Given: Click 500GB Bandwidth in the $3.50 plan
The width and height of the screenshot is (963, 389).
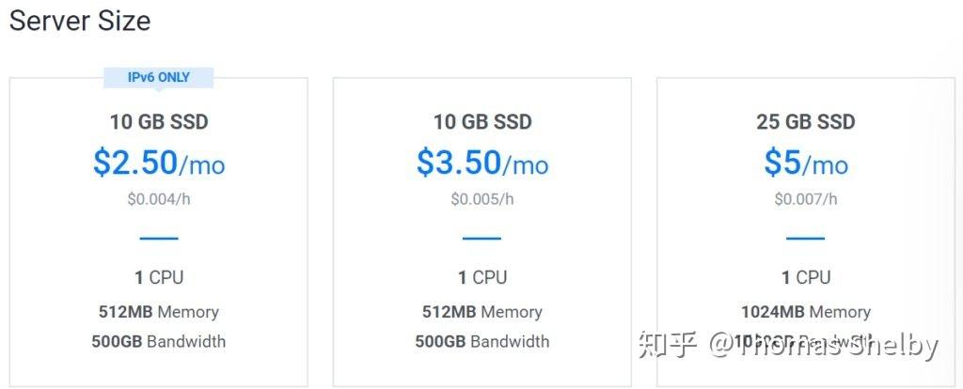Looking at the screenshot, I should [x=482, y=341].
